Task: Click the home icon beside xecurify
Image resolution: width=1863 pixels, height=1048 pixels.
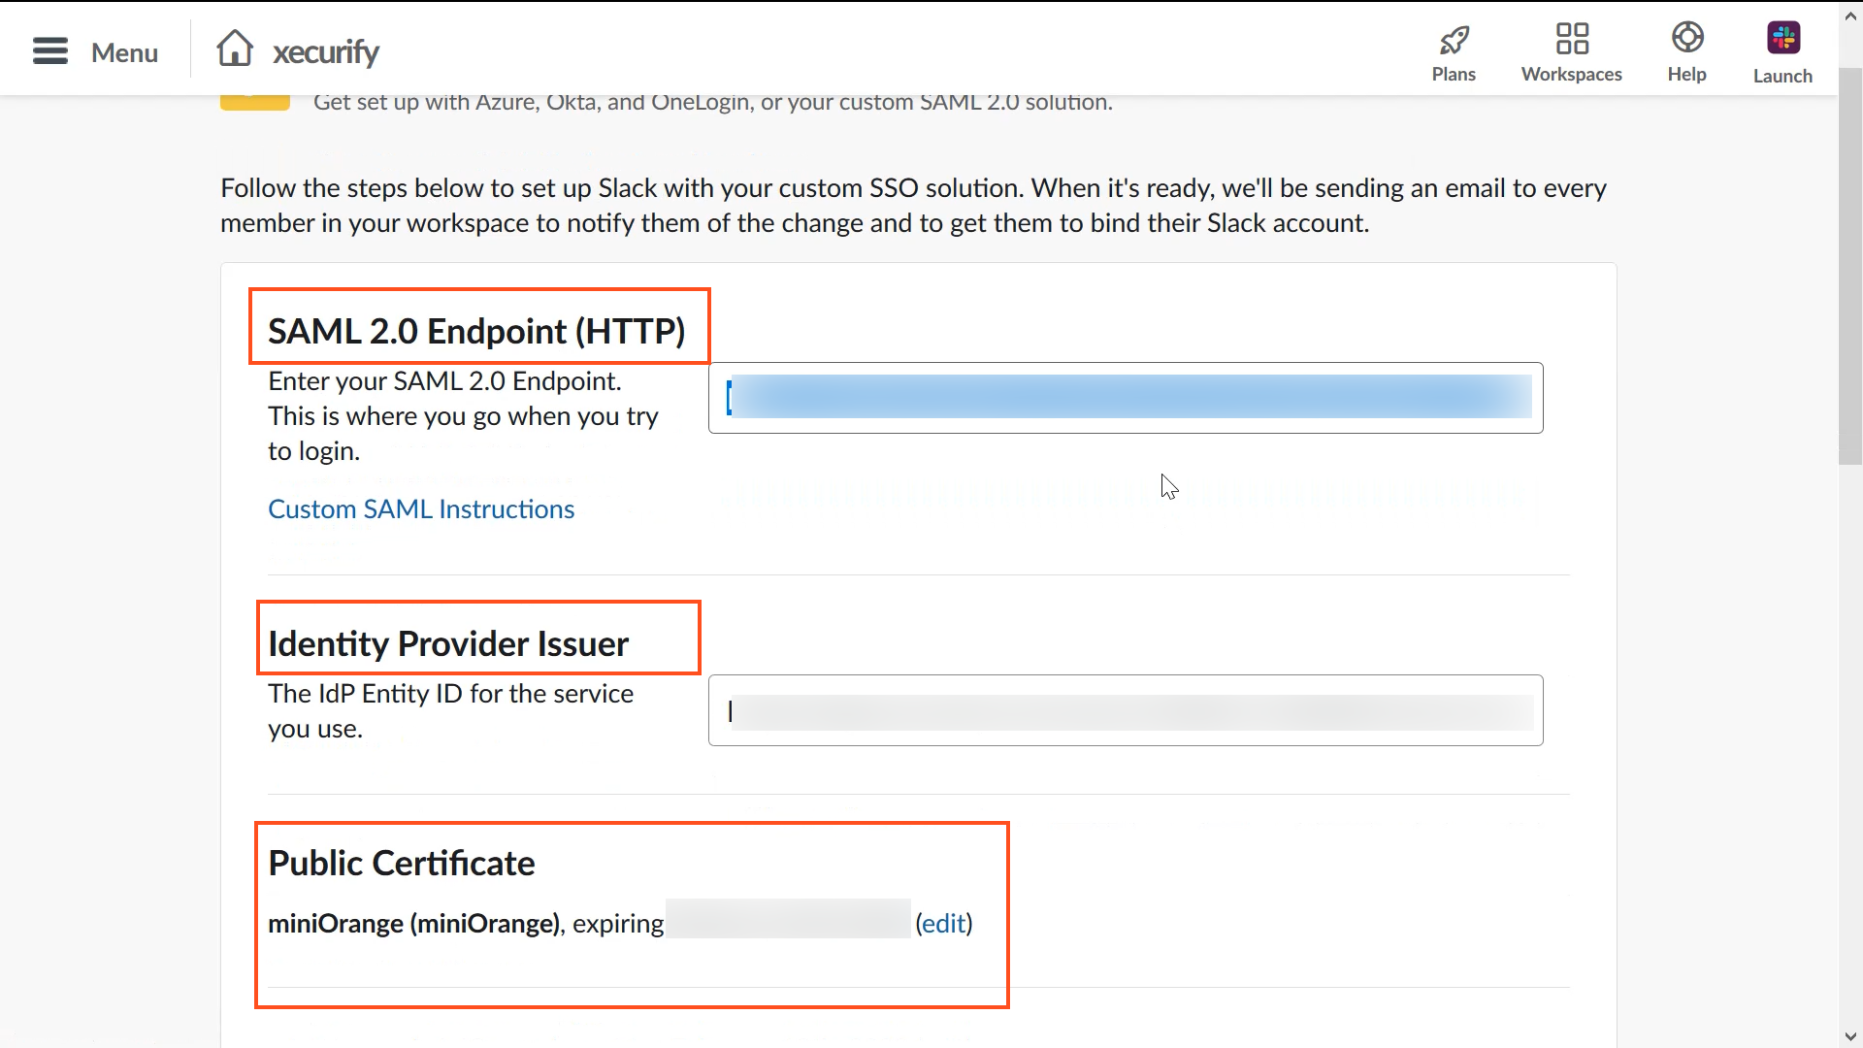Action: [236, 48]
